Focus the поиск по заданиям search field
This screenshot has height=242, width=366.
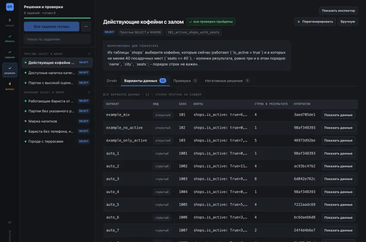click(x=57, y=39)
